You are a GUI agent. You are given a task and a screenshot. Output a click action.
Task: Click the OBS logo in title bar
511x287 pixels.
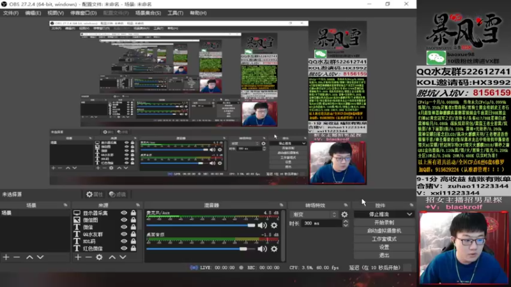point(4,4)
